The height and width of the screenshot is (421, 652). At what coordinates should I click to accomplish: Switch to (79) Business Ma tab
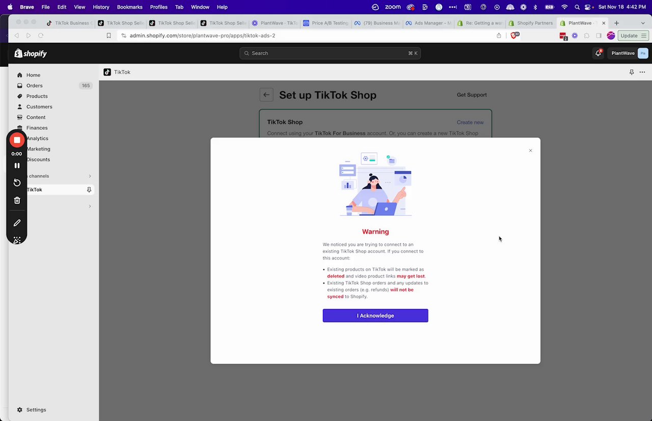pyautogui.click(x=377, y=23)
